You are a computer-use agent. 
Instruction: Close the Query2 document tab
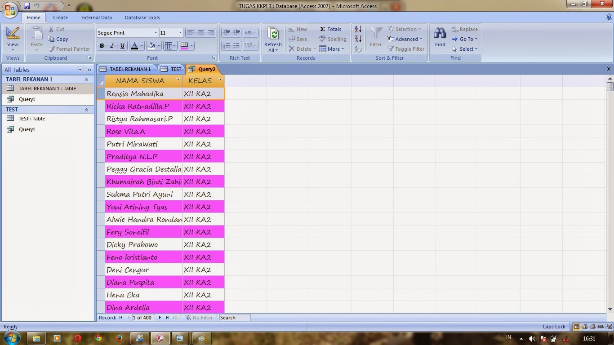coord(609,69)
